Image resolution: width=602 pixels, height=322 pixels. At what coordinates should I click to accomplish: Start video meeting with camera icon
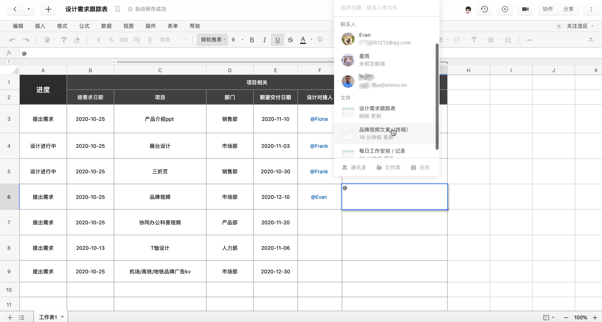tap(525, 9)
